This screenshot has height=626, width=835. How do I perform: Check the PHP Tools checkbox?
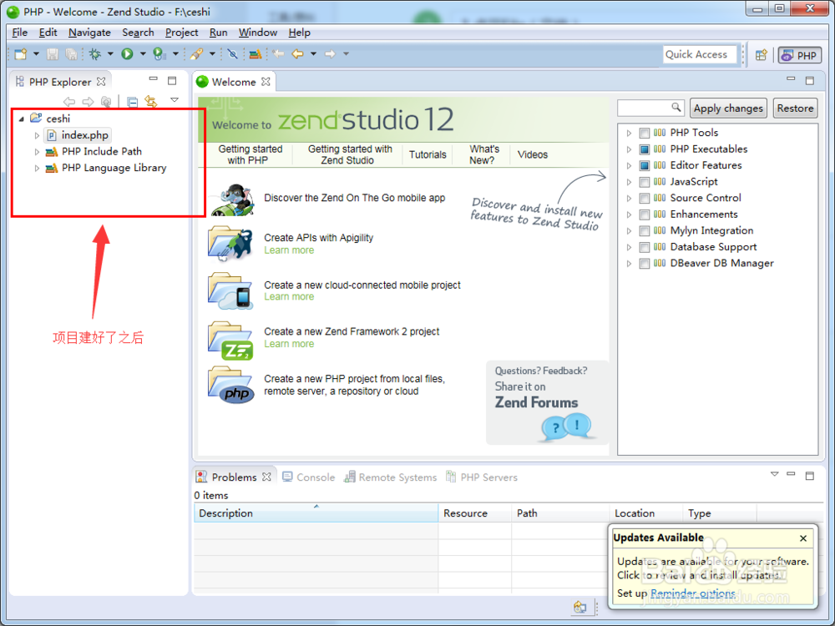tap(645, 133)
